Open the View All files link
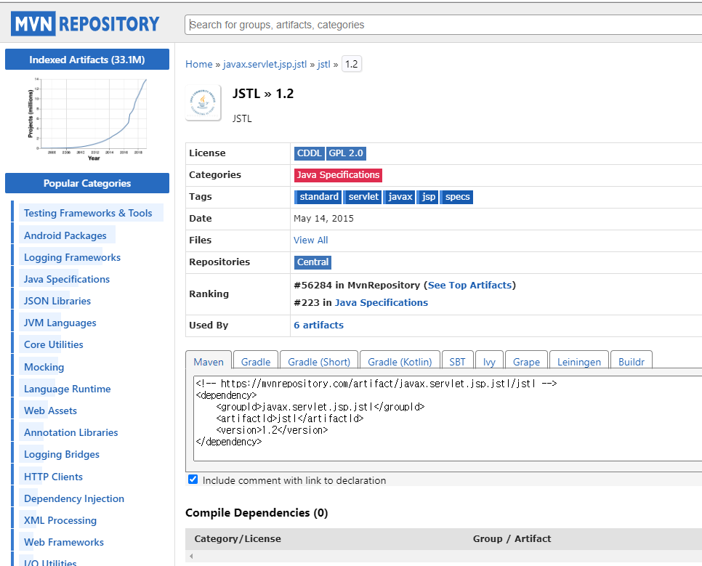Screen dimensions: 702x566 click(x=311, y=240)
